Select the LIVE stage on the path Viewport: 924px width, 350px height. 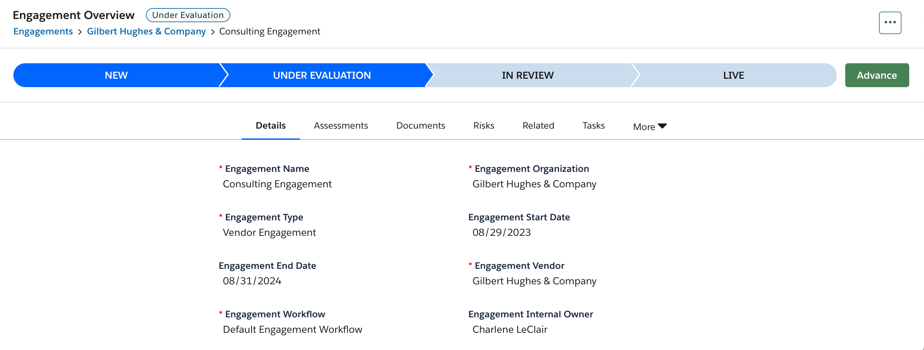[x=733, y=75]
